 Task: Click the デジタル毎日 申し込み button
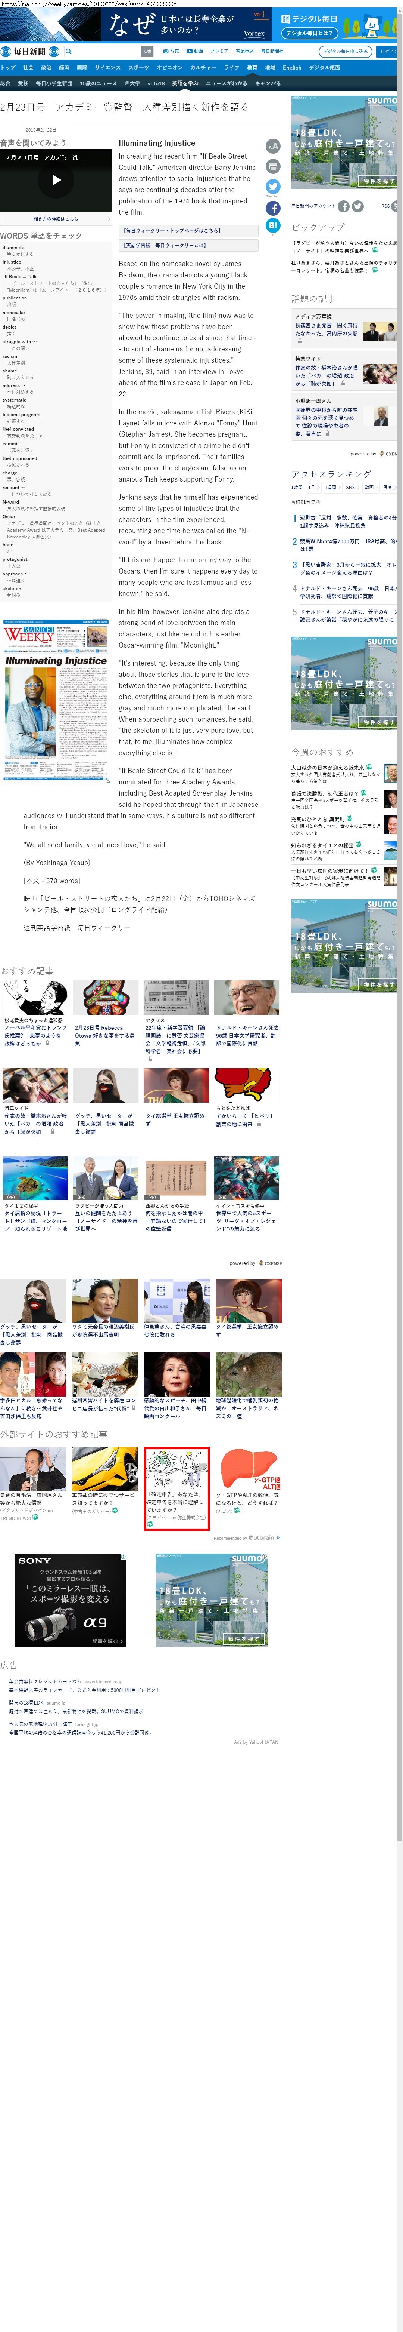[346, 52]
